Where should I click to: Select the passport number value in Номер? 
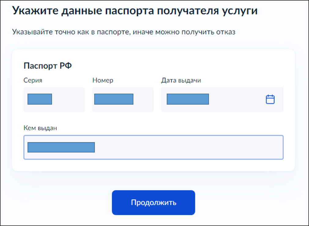(114, 99)
